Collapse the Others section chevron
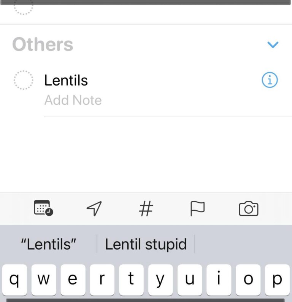Screen dimensions: 292x302 pyautogui.click(x=273, y=45)
